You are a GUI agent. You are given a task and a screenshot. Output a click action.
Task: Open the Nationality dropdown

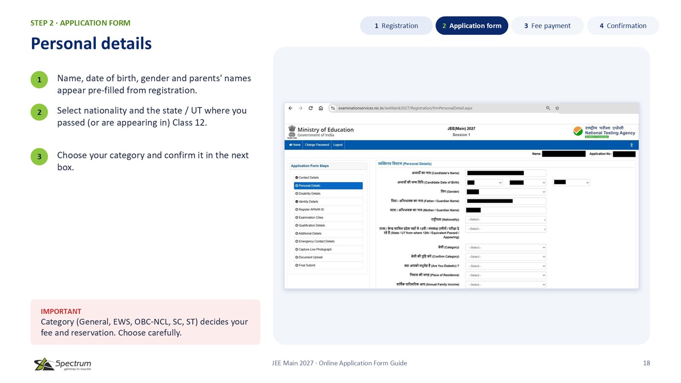506,220
